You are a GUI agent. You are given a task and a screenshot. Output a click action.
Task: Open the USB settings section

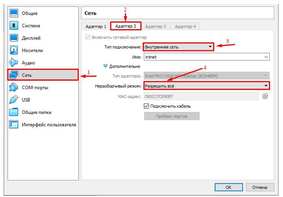point(43,100)
